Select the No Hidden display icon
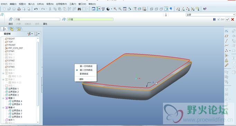This screenshot has height=126, width=236. click(161, 9)
